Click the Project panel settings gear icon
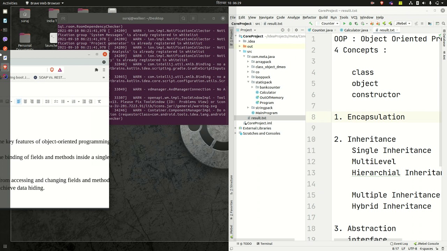This screenshot has width=447, height=251. click(x=296, y=30)
